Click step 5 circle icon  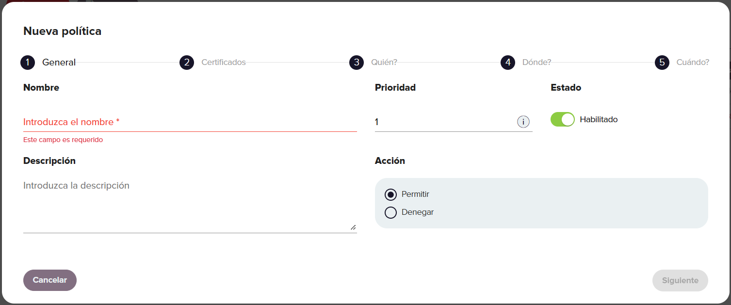point(662,63)
